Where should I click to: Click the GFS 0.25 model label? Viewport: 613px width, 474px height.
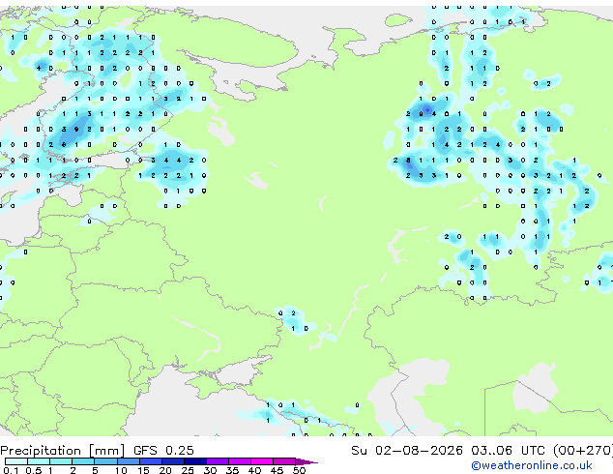click(163, 451)
